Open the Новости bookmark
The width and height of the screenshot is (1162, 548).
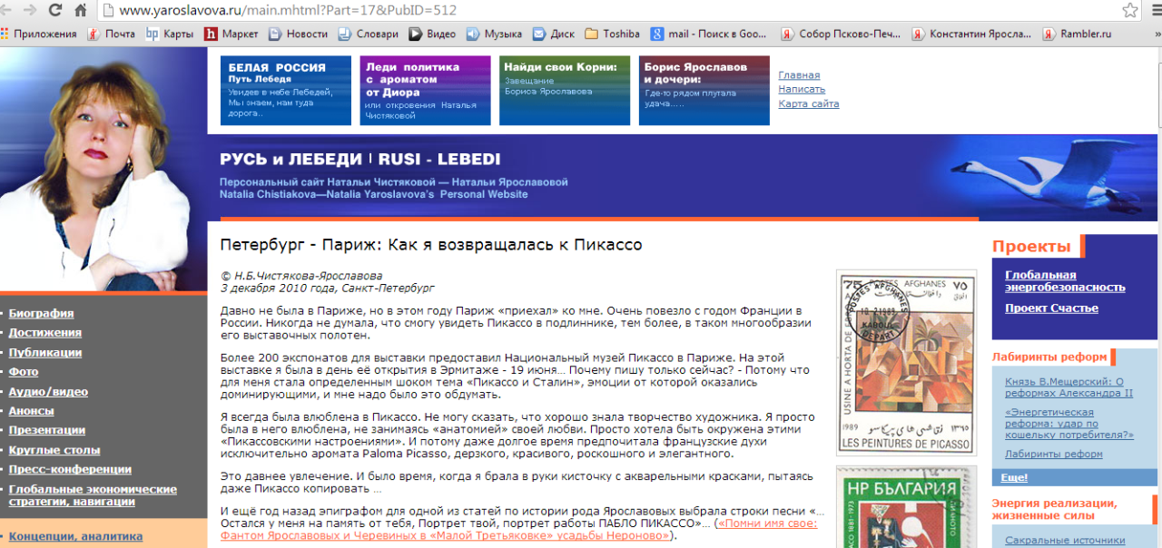pyautogui.click(x=298, y=34)
